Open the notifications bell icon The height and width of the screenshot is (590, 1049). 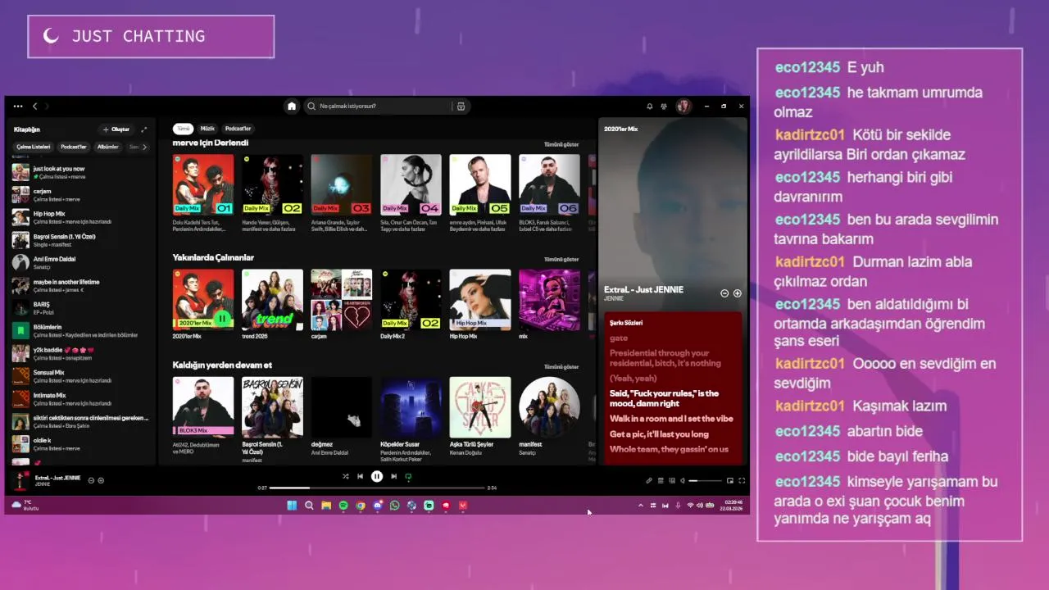(x=650, y=107)
